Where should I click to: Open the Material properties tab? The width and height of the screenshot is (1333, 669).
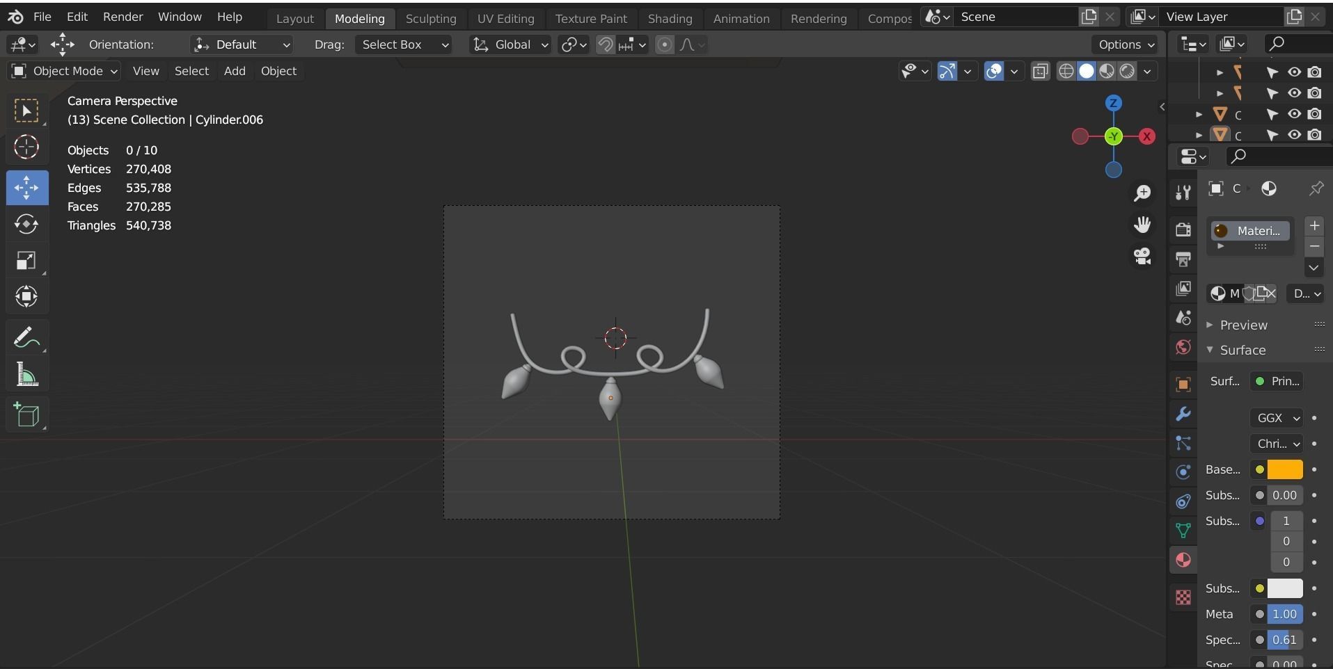coord(1183,561)
